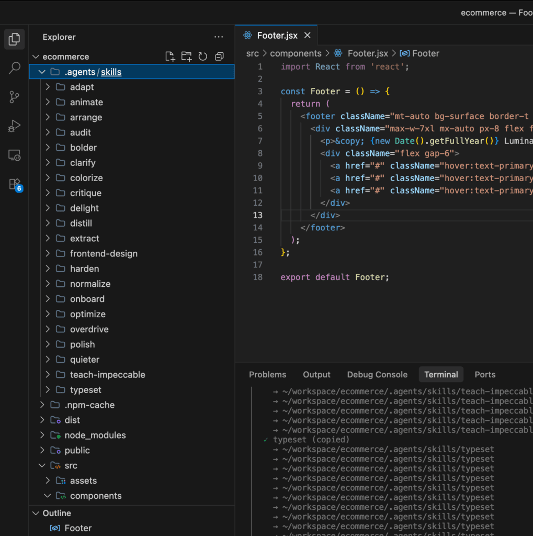Viewport: 533px width, 536px height.
Task: Open the Explorer view in activity bar
Action: pyautogui.click(x=14, y=39)
